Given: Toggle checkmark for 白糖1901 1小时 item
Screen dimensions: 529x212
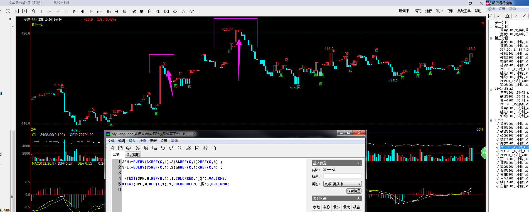Looking at the screenshot, I should tap(498, 186).
